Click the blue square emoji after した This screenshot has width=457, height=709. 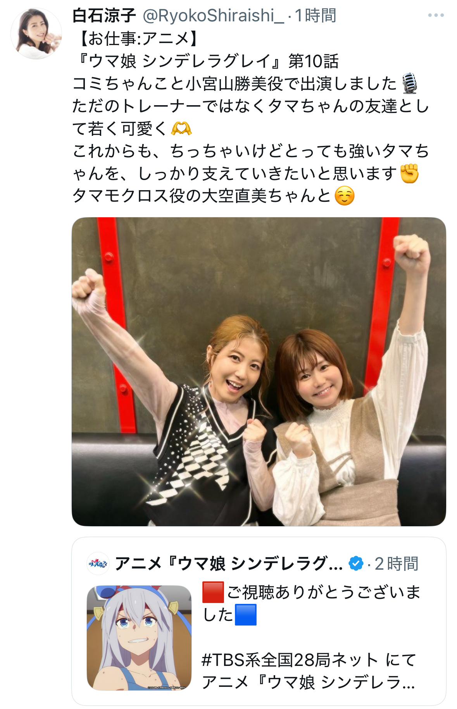[x=246, y=615]
